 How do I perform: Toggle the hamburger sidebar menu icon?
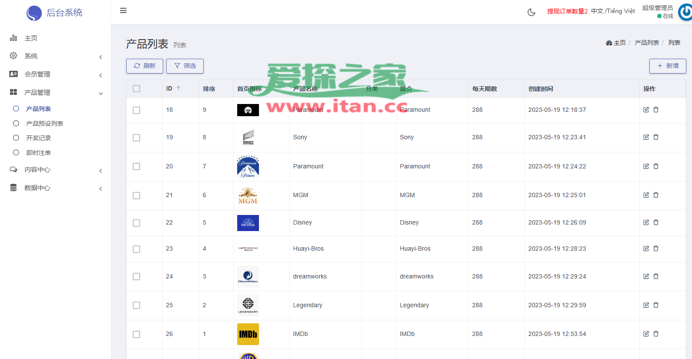123,10
